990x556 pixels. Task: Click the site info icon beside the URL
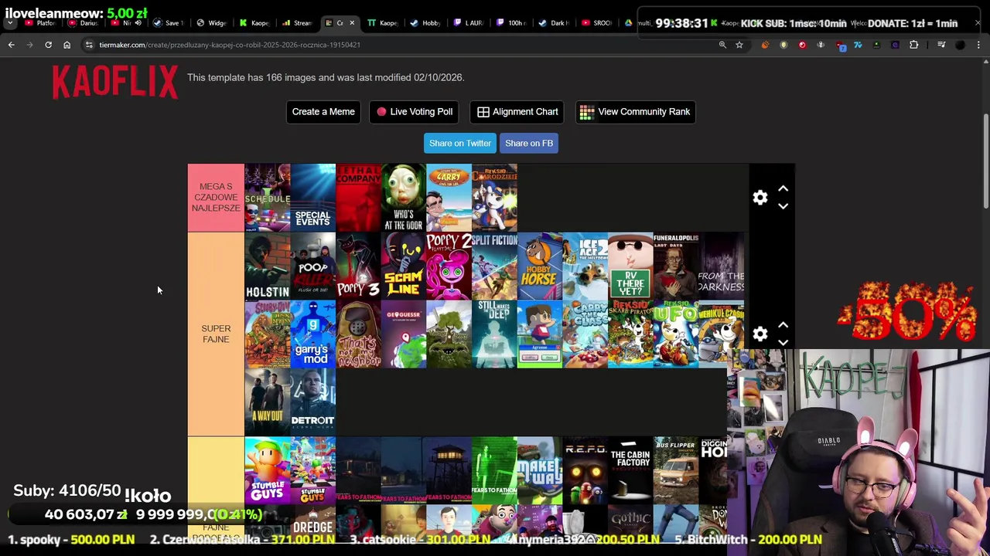(x=90, y=45)
